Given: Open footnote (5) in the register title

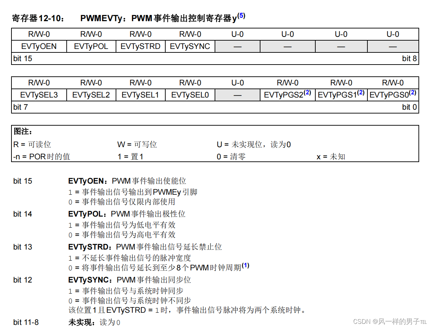Looking at the screenshot, I should click(x=241, y=16).
